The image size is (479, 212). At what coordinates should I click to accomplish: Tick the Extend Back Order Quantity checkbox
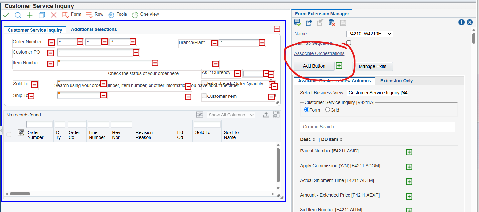pyautogui.click(x=204, y=83)
